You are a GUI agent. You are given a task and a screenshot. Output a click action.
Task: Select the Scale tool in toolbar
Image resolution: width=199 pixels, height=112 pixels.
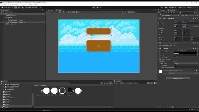coord(12,7)
